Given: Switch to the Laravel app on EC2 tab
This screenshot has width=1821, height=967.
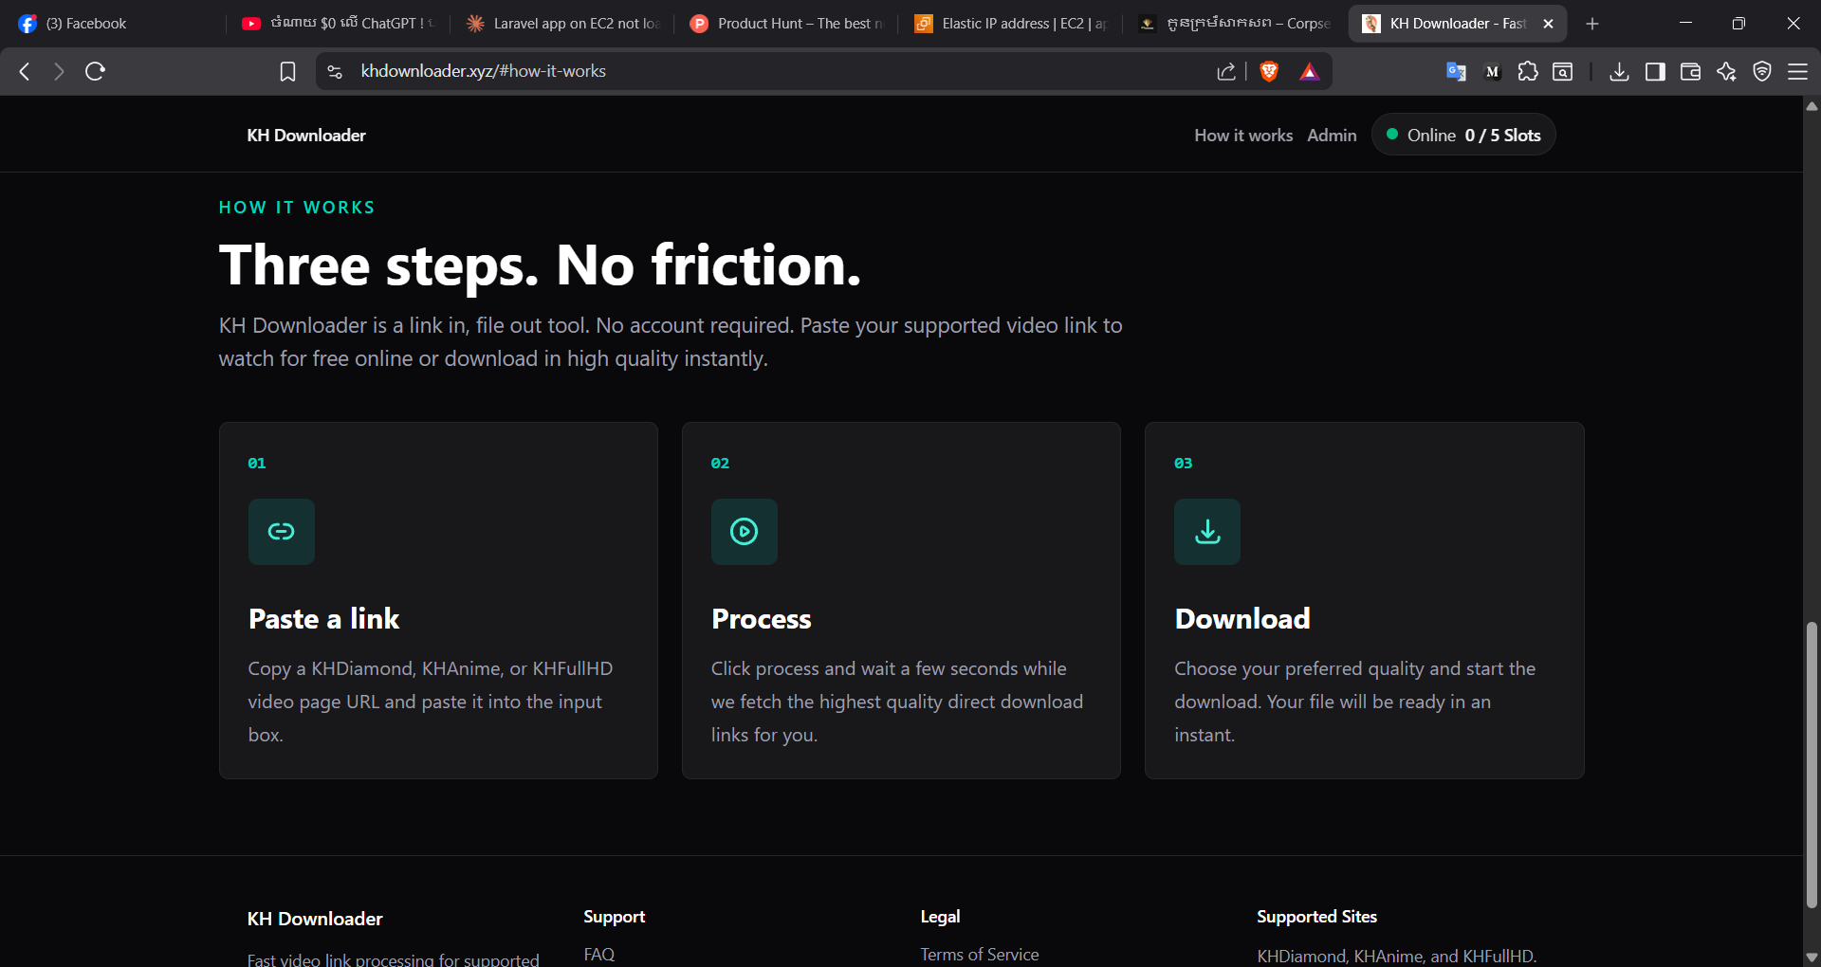Looking at the screenshot, I should pyautogui.click(x=563, y=24).
